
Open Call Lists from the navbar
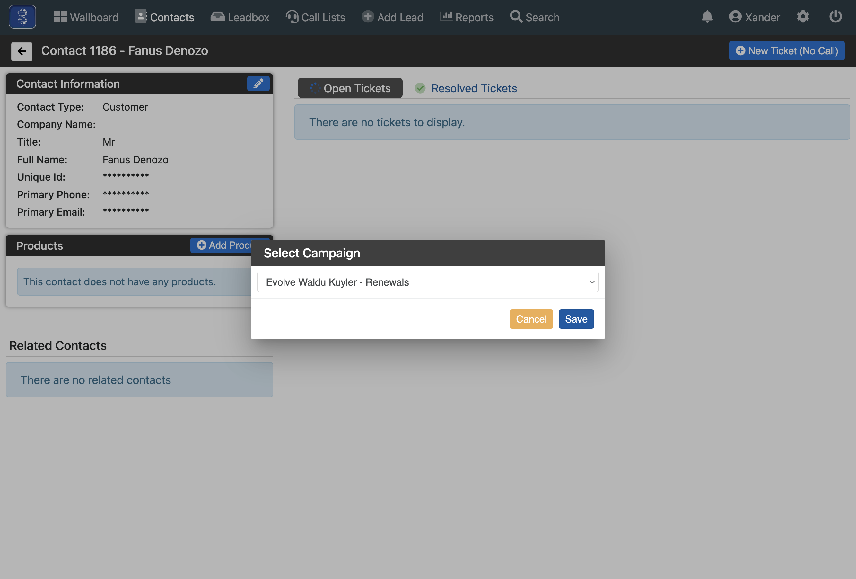point(316,17)
